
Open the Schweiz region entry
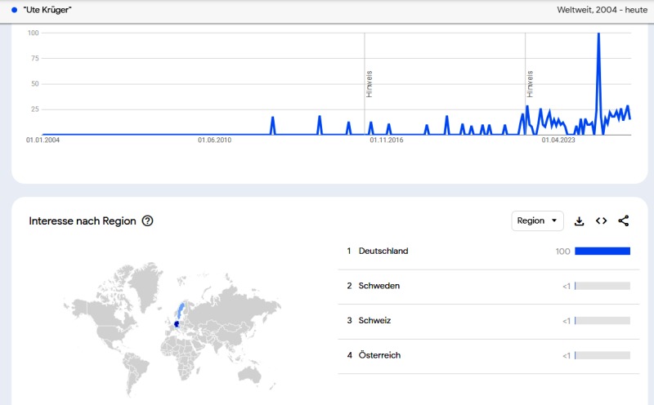tap(374, 320)
